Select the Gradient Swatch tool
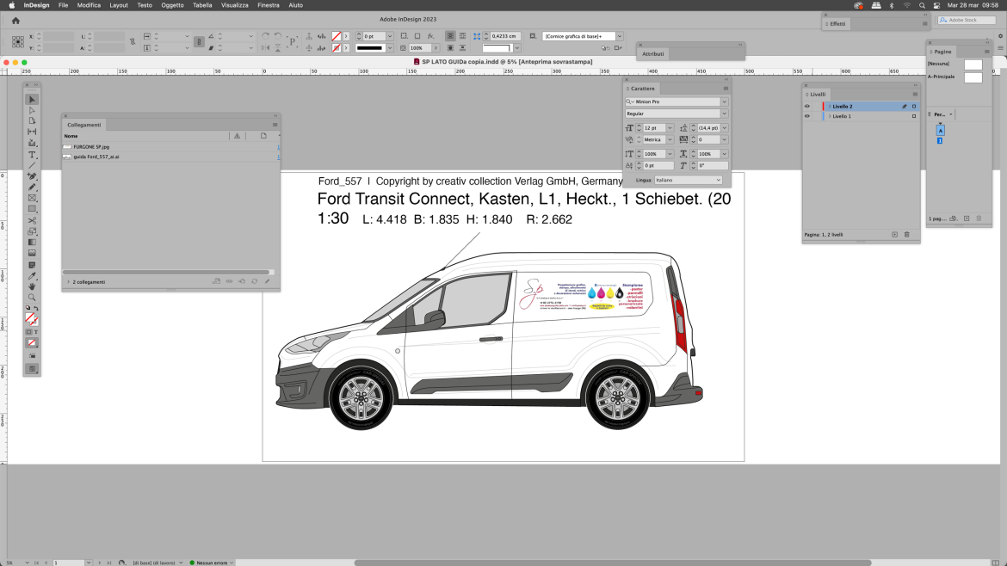This screenshot has height=566, width=1007. (x=32, y=243)
